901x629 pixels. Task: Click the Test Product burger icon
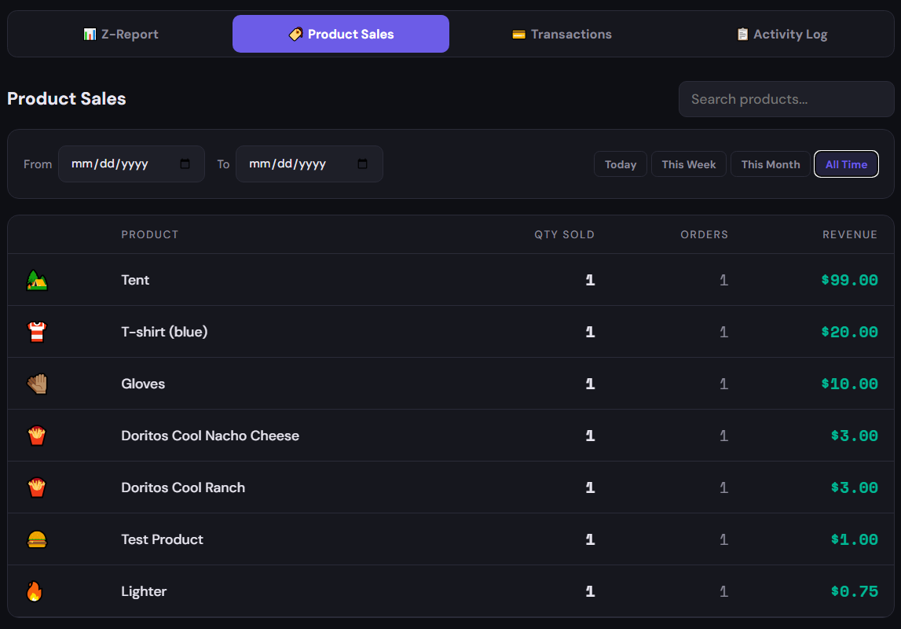[x=37, y=539]
